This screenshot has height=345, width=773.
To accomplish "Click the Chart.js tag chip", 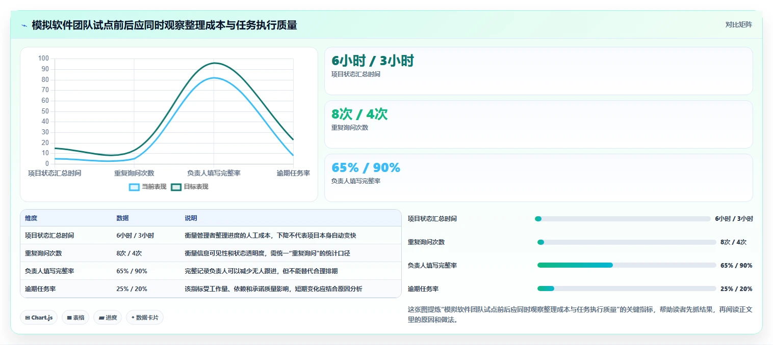I will click(x=39, y=318).
